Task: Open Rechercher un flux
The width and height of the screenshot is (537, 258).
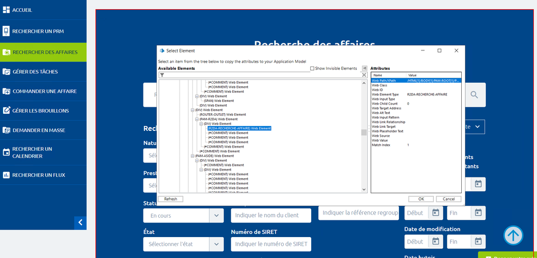Action: tap(43, 175)
